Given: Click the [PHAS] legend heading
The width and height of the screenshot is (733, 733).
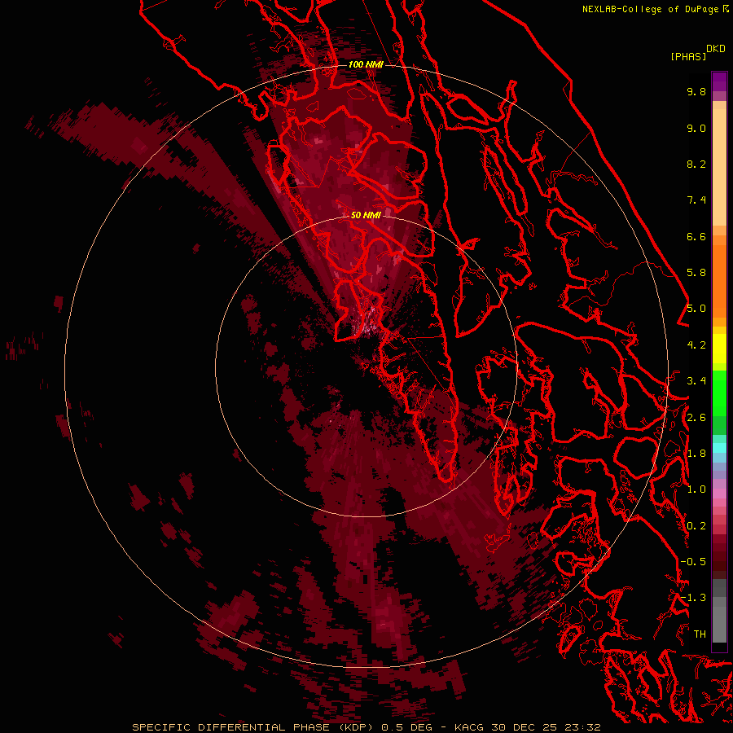Looking at the screenshot, I should coord(688,57).
